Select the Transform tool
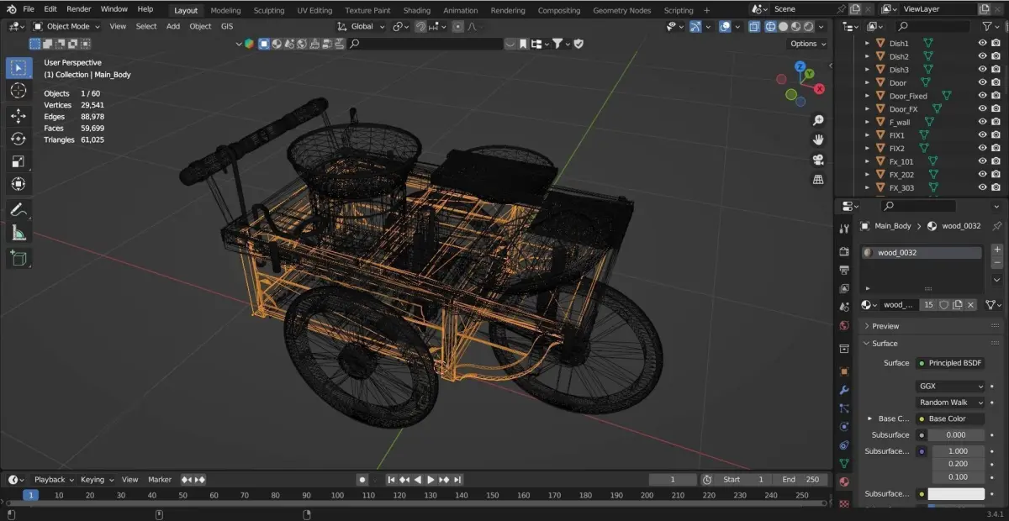 point(18,183)
